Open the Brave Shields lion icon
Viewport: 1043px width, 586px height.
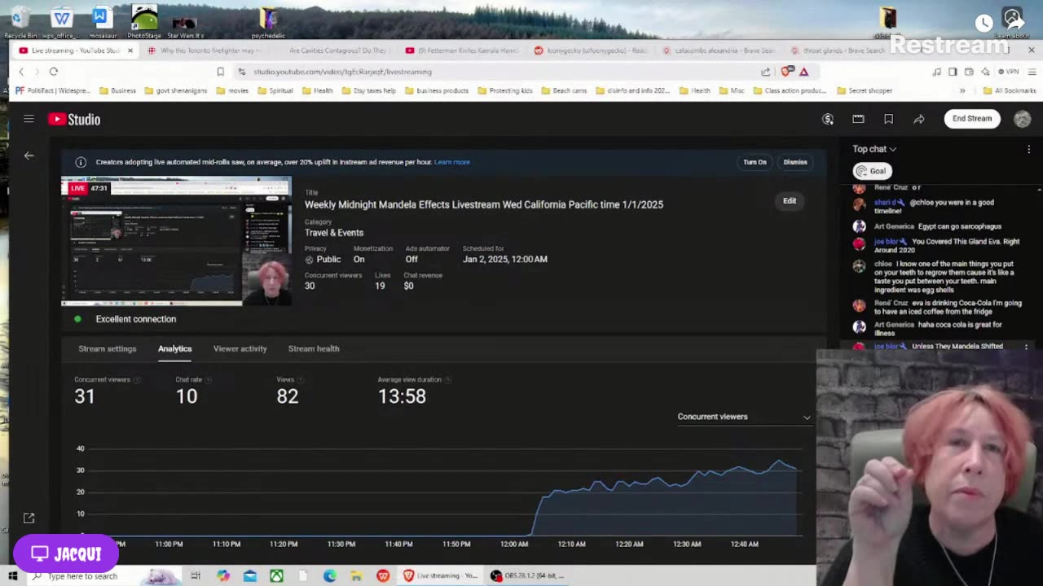(787, 72)
